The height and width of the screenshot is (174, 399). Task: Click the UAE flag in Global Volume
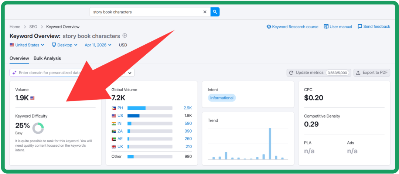click(x=114, y=139)
